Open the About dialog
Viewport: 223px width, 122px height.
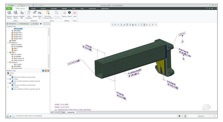69,14
